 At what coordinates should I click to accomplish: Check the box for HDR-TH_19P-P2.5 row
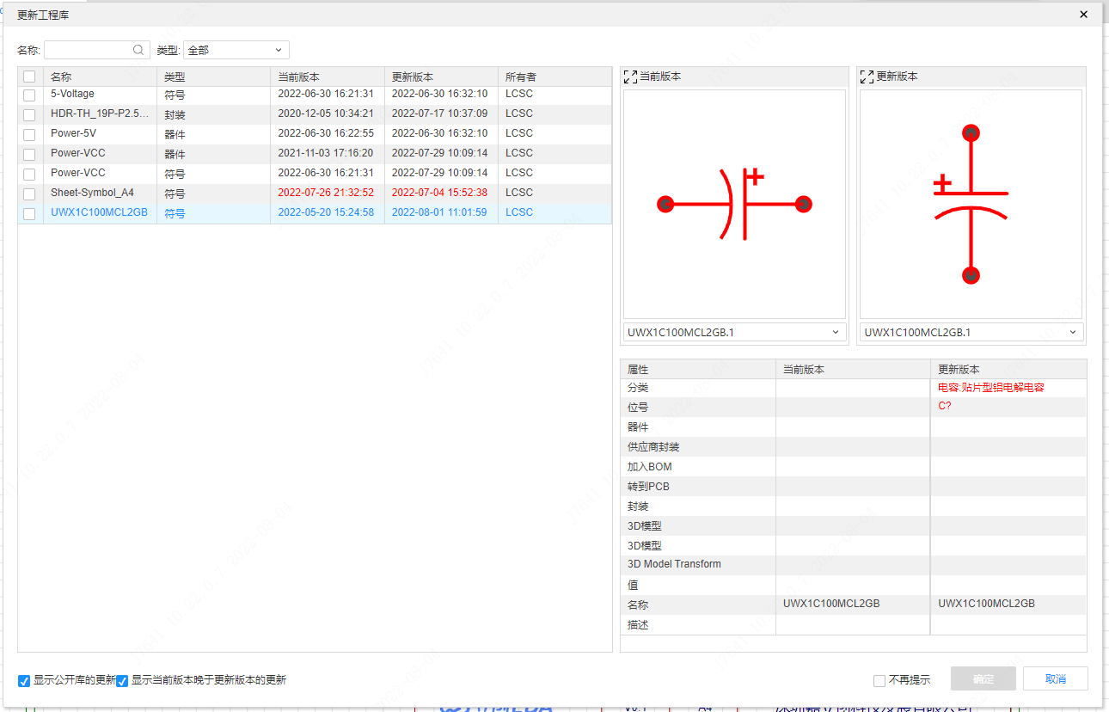[29, 114]
